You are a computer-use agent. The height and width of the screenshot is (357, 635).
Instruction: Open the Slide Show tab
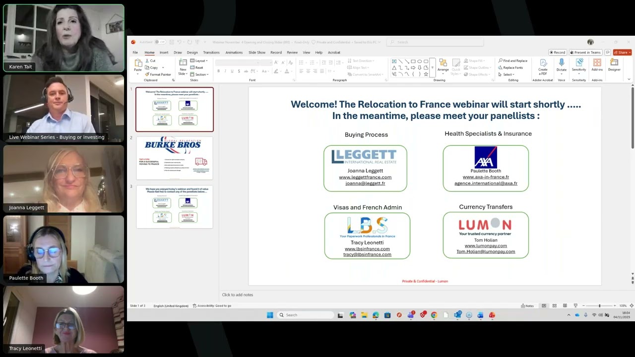257,52
